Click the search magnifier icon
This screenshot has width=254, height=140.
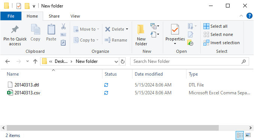(x=243, y=61)
